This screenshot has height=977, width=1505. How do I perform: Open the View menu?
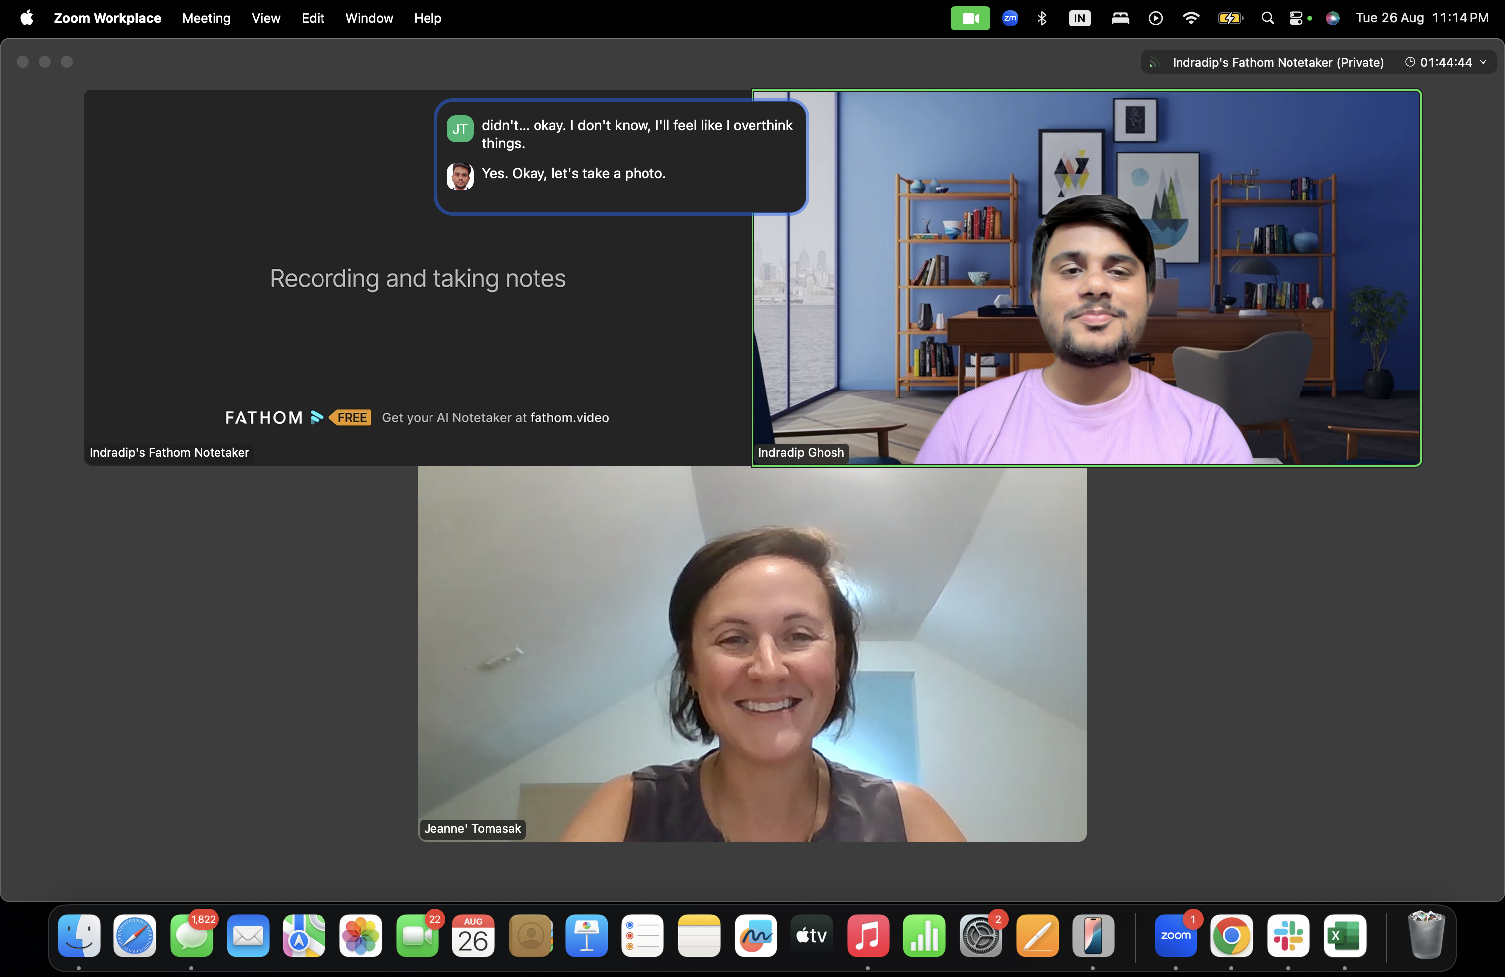[266, 18]
